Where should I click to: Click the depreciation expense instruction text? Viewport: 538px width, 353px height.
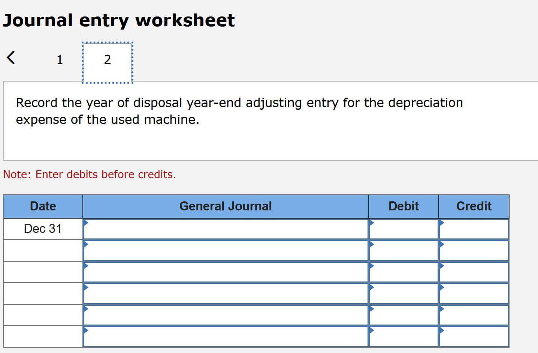click(239, 111)
